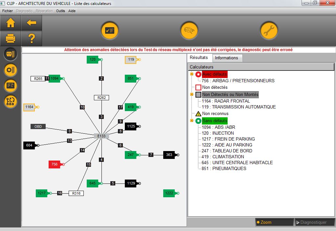
Task: Click the back arrow button
Action: tap(32, 23)
